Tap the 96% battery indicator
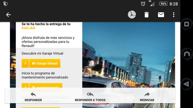The image size is (193, 108). [x=163, y=4]
